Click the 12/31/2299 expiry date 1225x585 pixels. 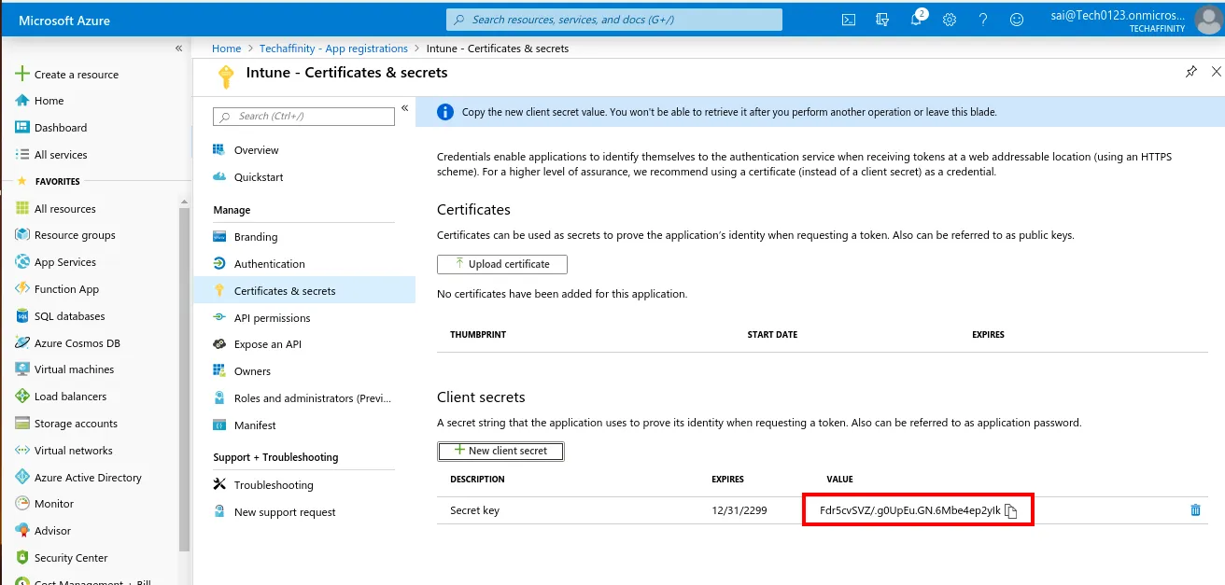click(739, 510)
